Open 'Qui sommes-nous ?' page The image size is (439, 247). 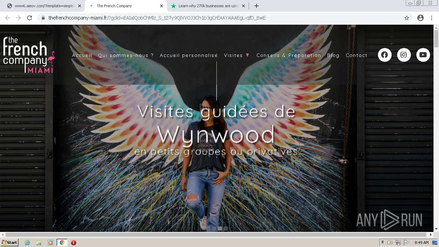click(126, 55)
